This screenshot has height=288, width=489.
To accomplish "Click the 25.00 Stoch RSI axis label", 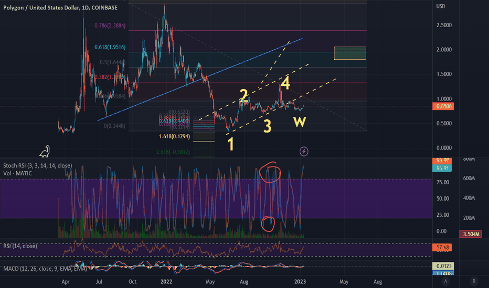I will tap(443, 215).
